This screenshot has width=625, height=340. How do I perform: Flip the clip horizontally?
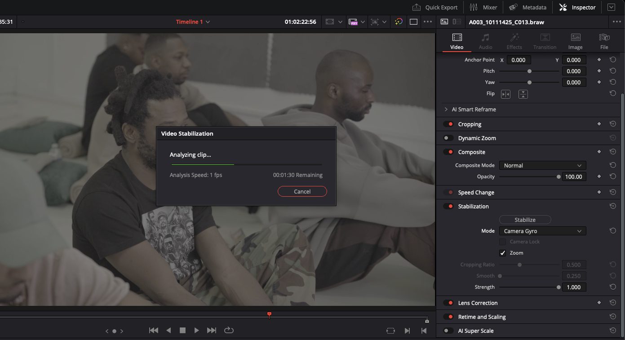tap(505, 94)
